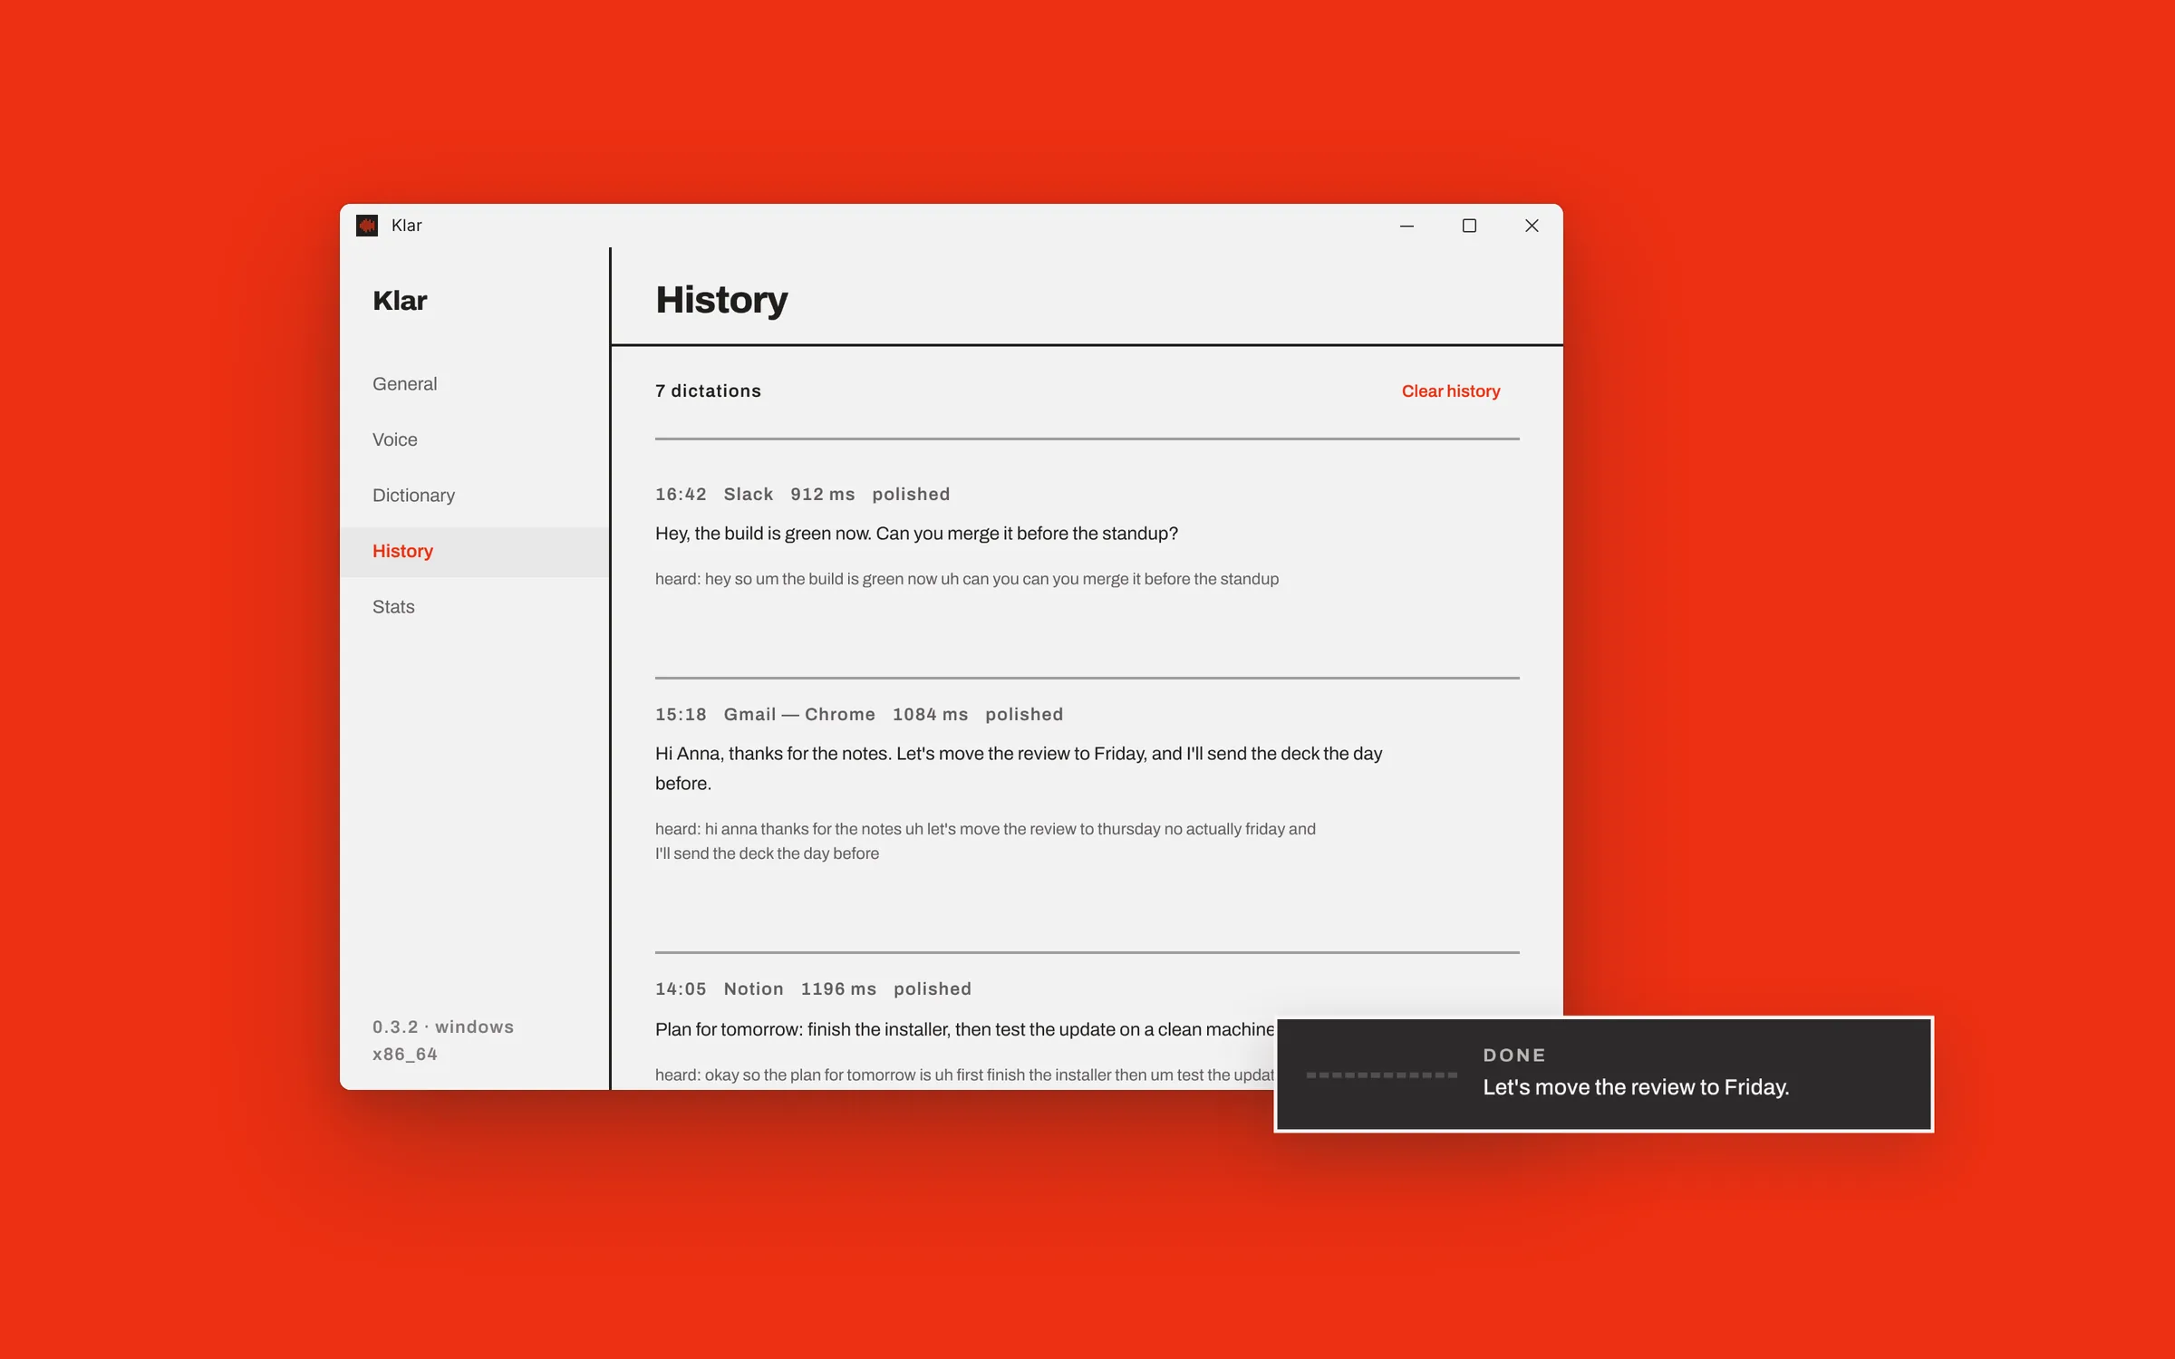Click the '7 dictations' count label
This screenshot has width=2175, height=1359.
[x=708, y=391]
